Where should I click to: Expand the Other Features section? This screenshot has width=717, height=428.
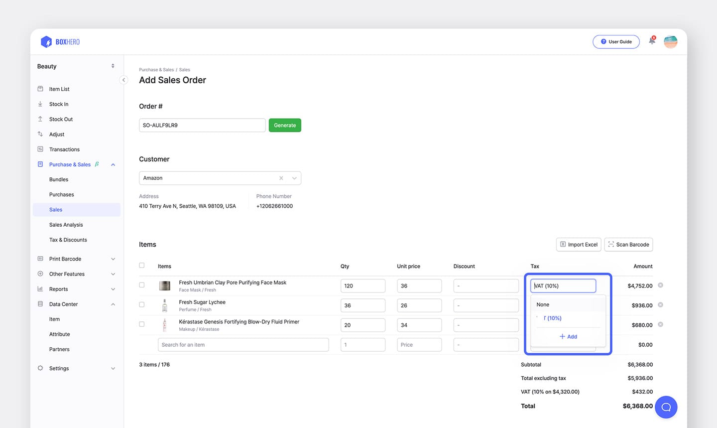113,274
